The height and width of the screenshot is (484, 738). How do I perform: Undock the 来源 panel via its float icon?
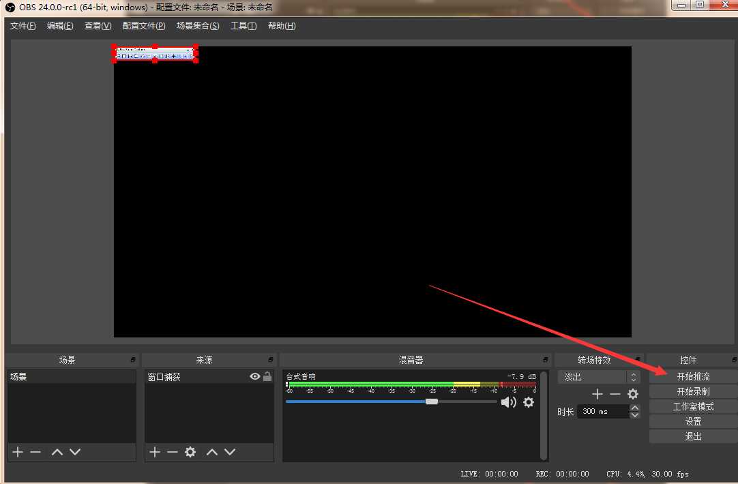271,359
